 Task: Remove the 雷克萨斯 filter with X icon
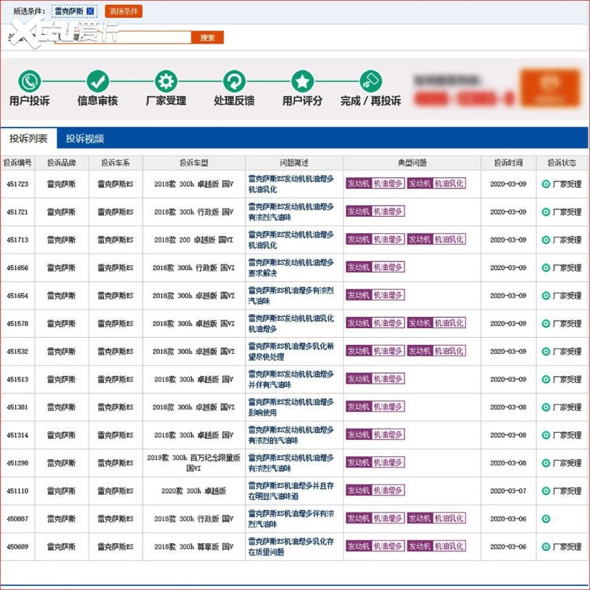coord(90,12)
